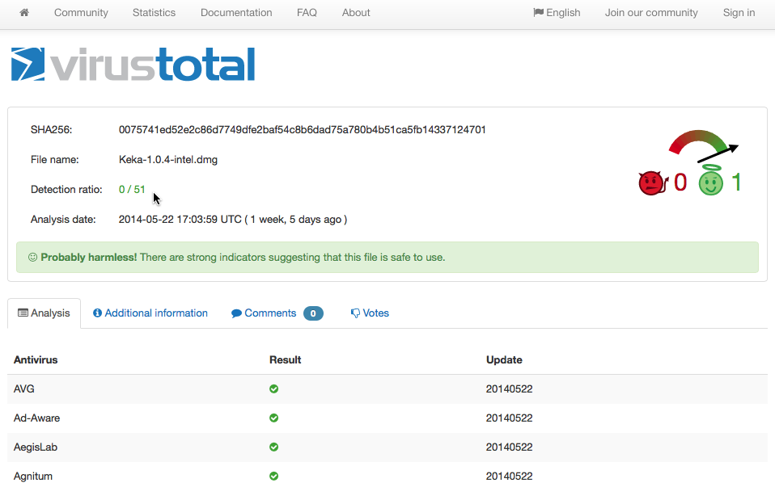
Task: Click the flag icon beside English
Action: (x=538, y=13)
